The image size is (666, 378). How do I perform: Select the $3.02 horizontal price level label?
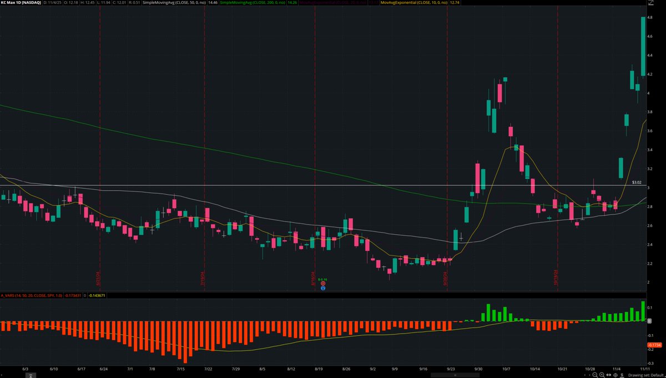click(x=637, y=182)
